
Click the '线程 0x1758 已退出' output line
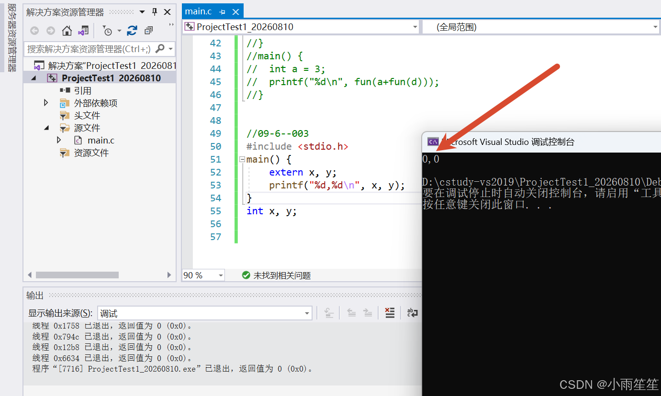click(x=112, y=326)
